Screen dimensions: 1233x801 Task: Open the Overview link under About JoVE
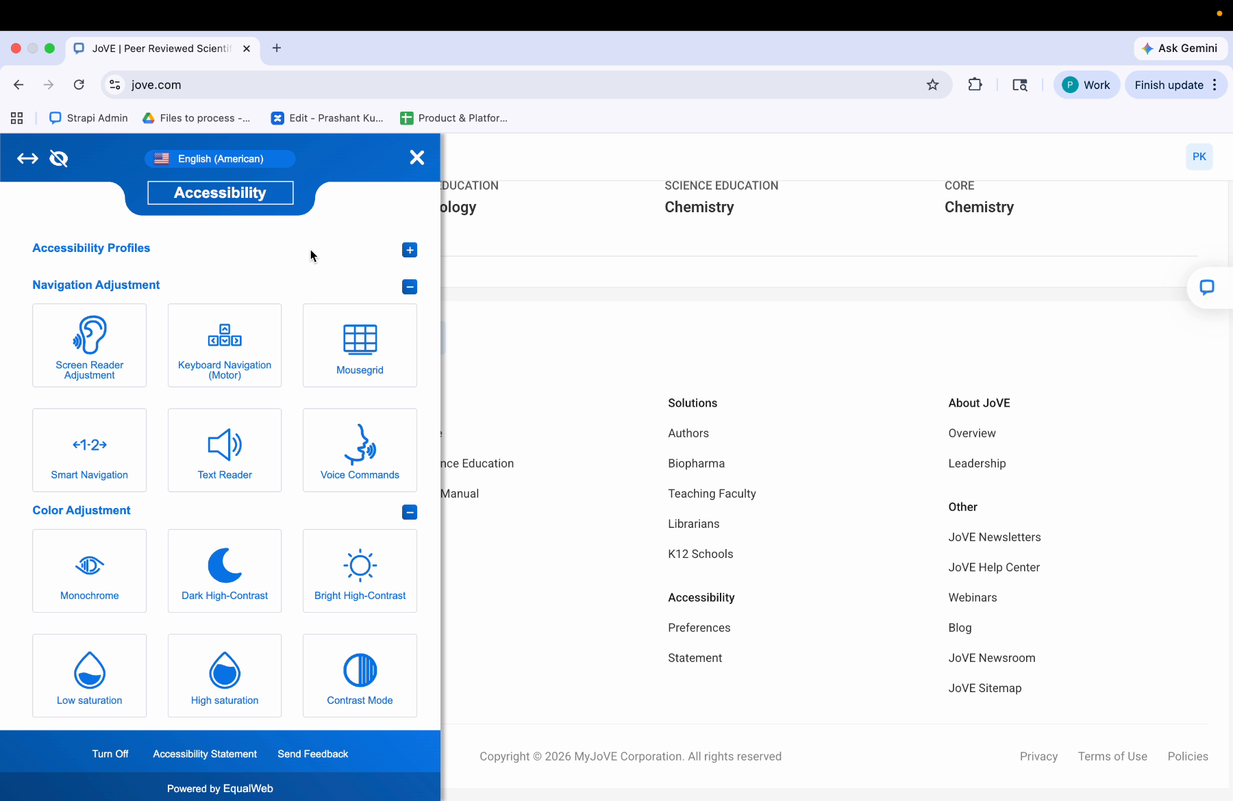tap(972, 433)
